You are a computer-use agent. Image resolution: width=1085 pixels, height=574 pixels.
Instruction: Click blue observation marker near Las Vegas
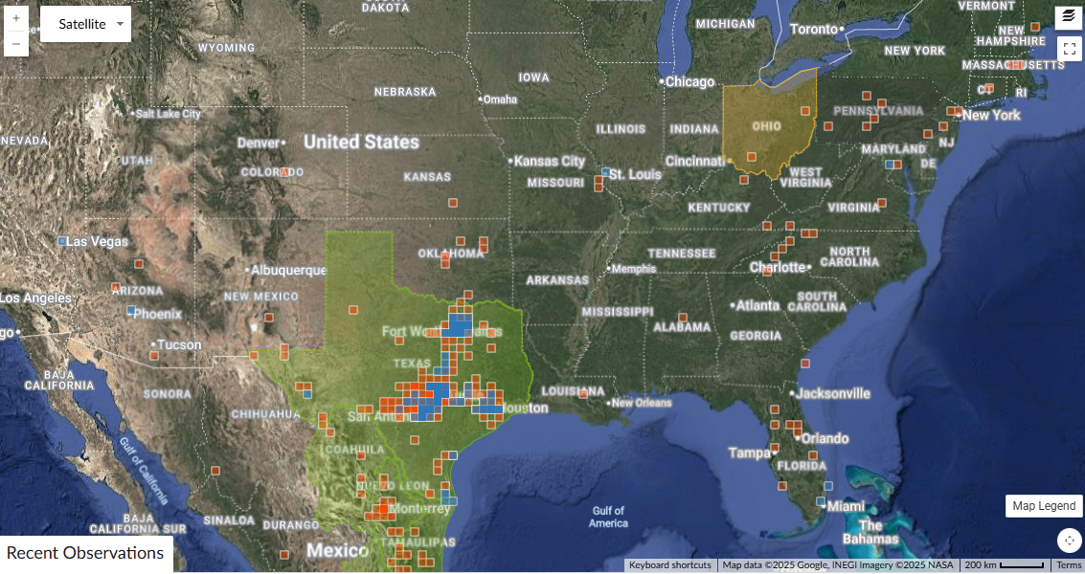point(62,241)
